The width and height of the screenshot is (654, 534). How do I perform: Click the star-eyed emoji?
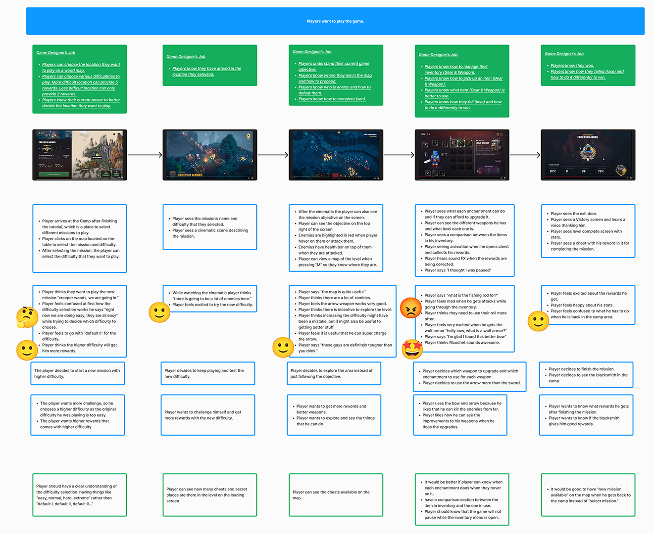point(412,349)
